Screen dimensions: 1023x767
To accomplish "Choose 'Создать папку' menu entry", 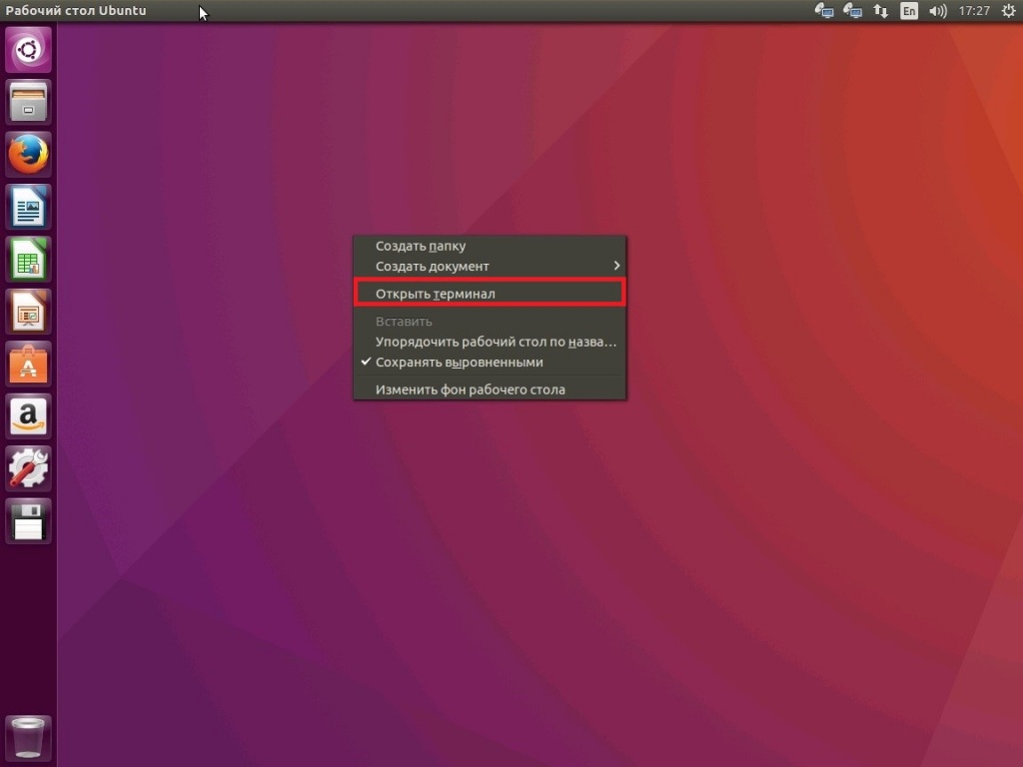I will 421,246.
